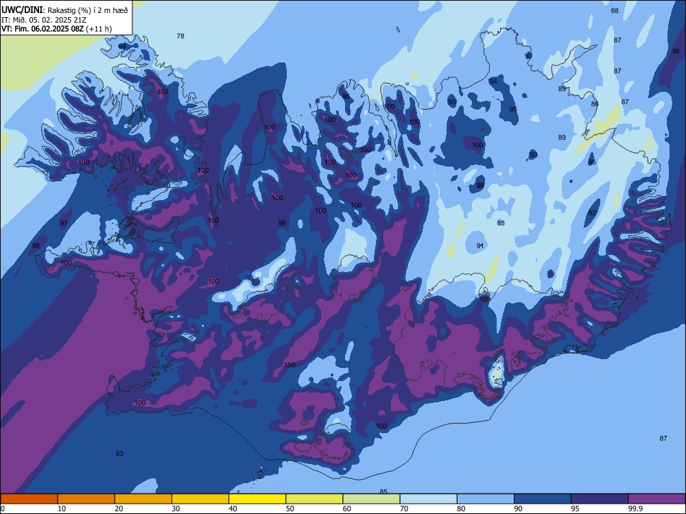Click the "(+11 h)" forecast offset text
Viewport: 686px width, 514px height.
point(99,29)
